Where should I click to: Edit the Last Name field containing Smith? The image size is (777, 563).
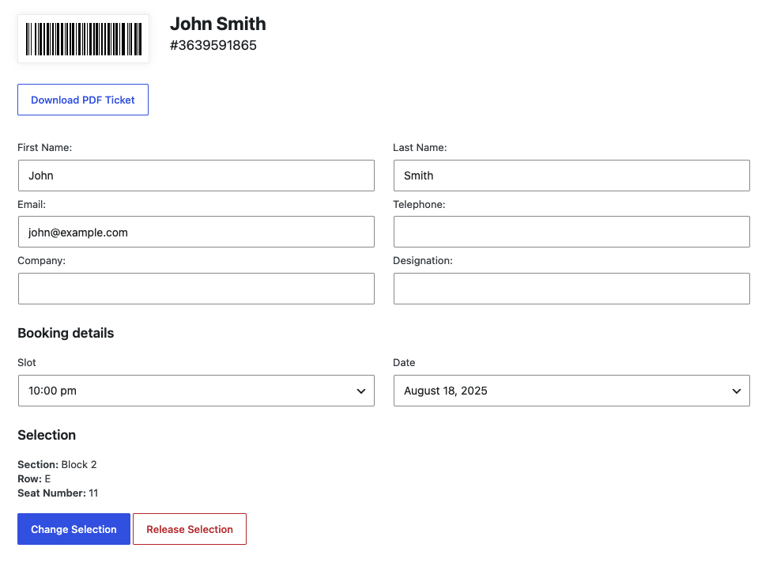tap(571, 176)
